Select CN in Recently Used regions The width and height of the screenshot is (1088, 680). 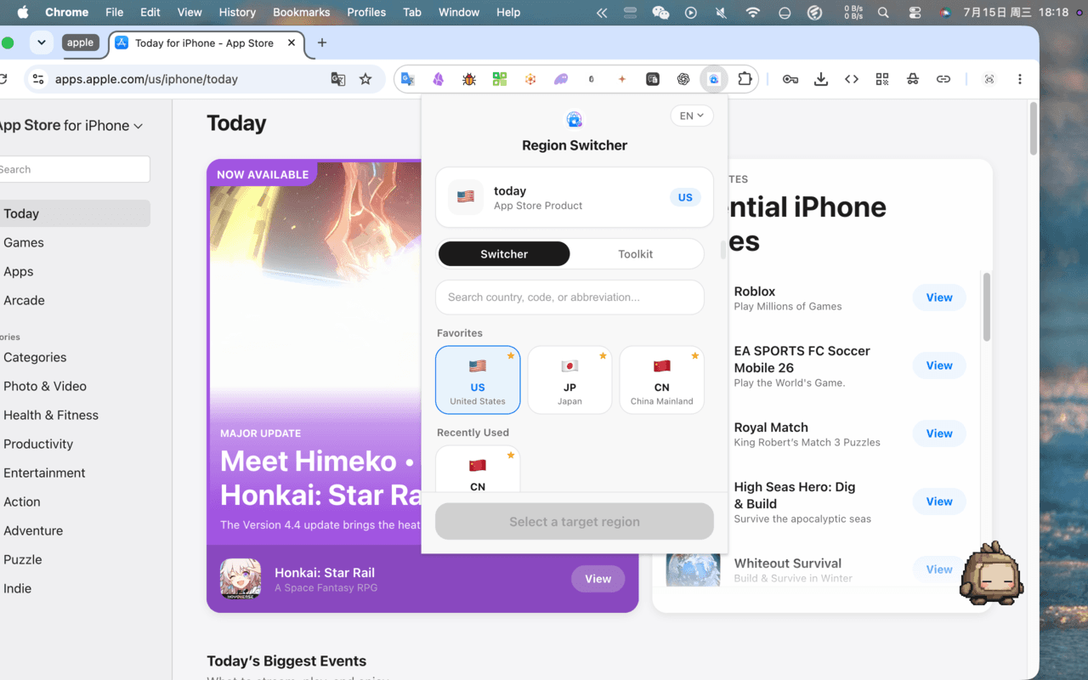[478, 468]
